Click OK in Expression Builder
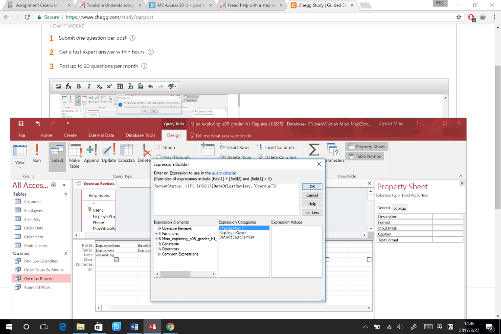This screenshot has width=501, height=334. [x=312, y=186]
